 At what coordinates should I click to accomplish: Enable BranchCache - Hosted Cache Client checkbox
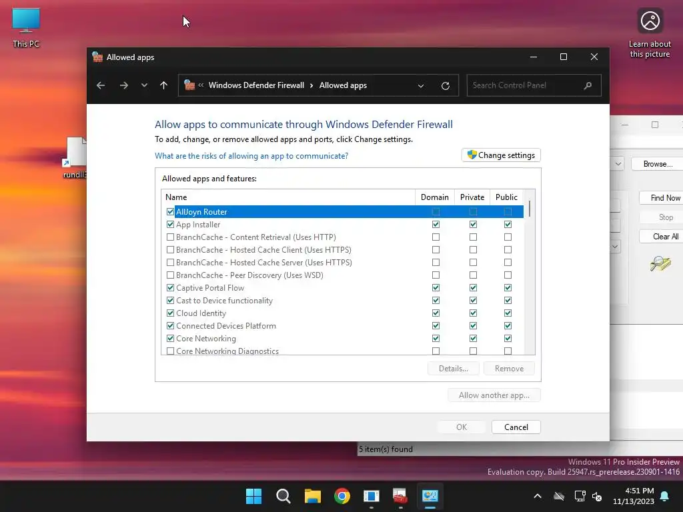click(x=170, y=250)
